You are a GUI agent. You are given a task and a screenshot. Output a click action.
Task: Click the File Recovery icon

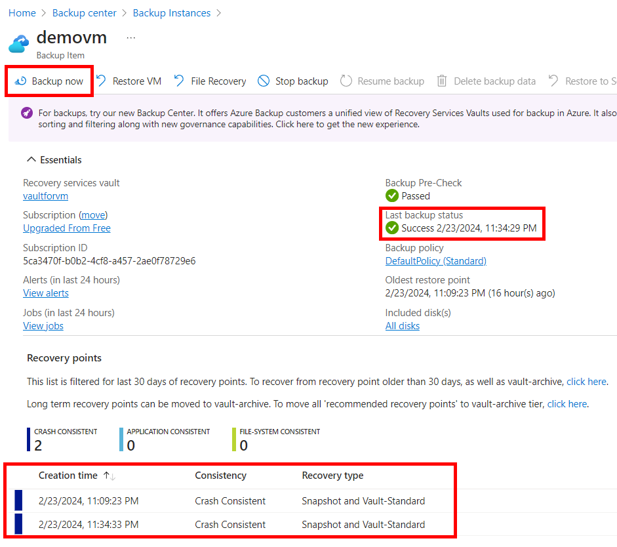coord(179,81)
